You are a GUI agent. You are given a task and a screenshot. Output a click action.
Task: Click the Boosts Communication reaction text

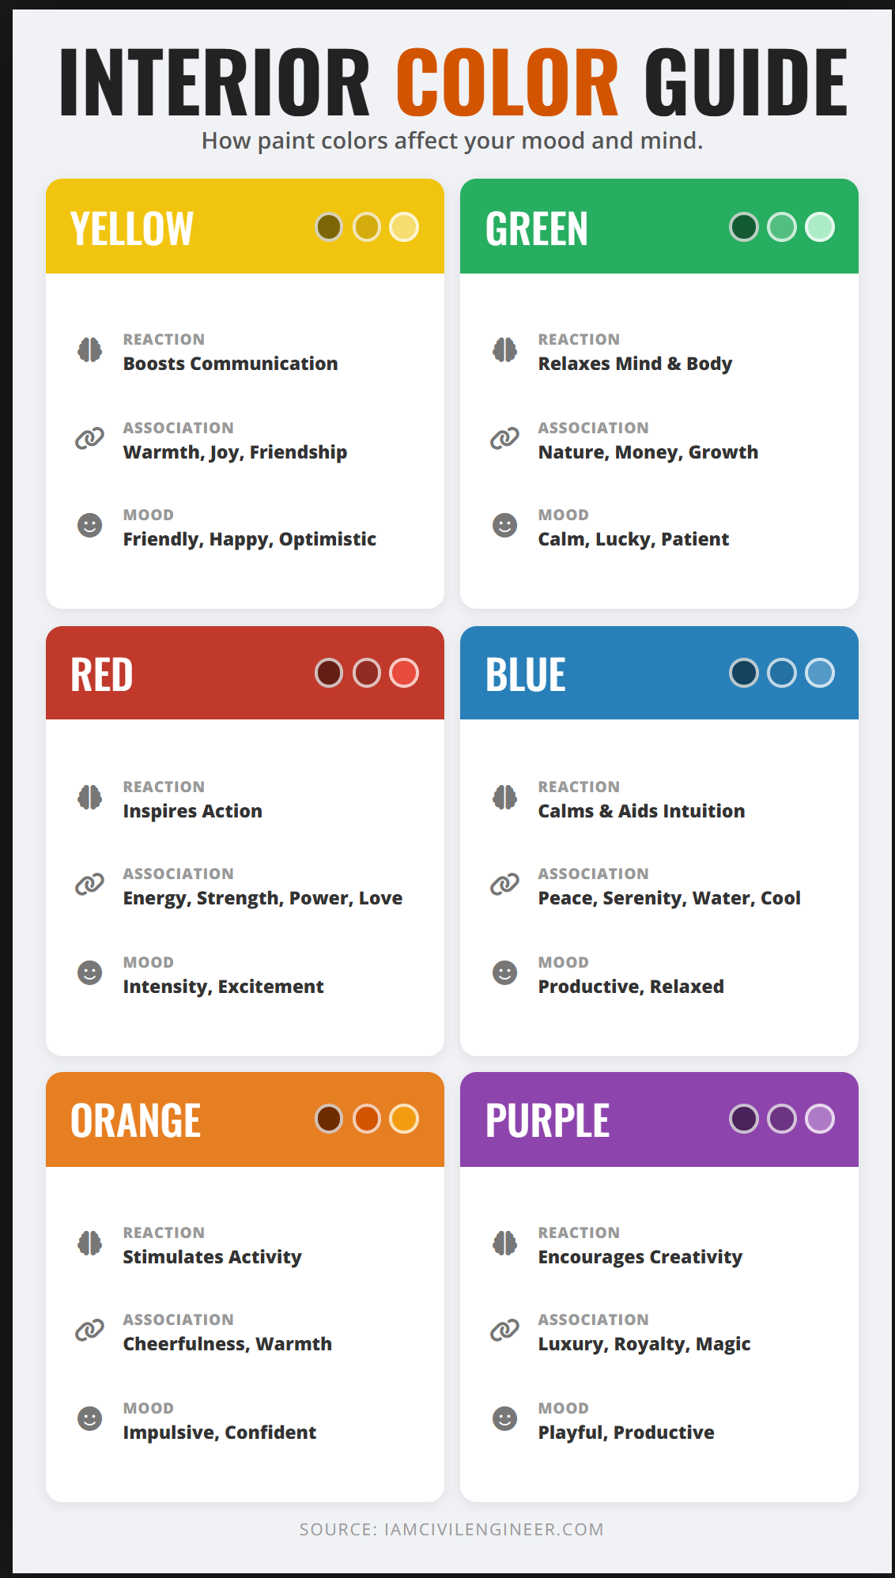pos(230,364)
